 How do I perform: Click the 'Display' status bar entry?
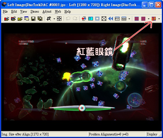coord(152,134)
